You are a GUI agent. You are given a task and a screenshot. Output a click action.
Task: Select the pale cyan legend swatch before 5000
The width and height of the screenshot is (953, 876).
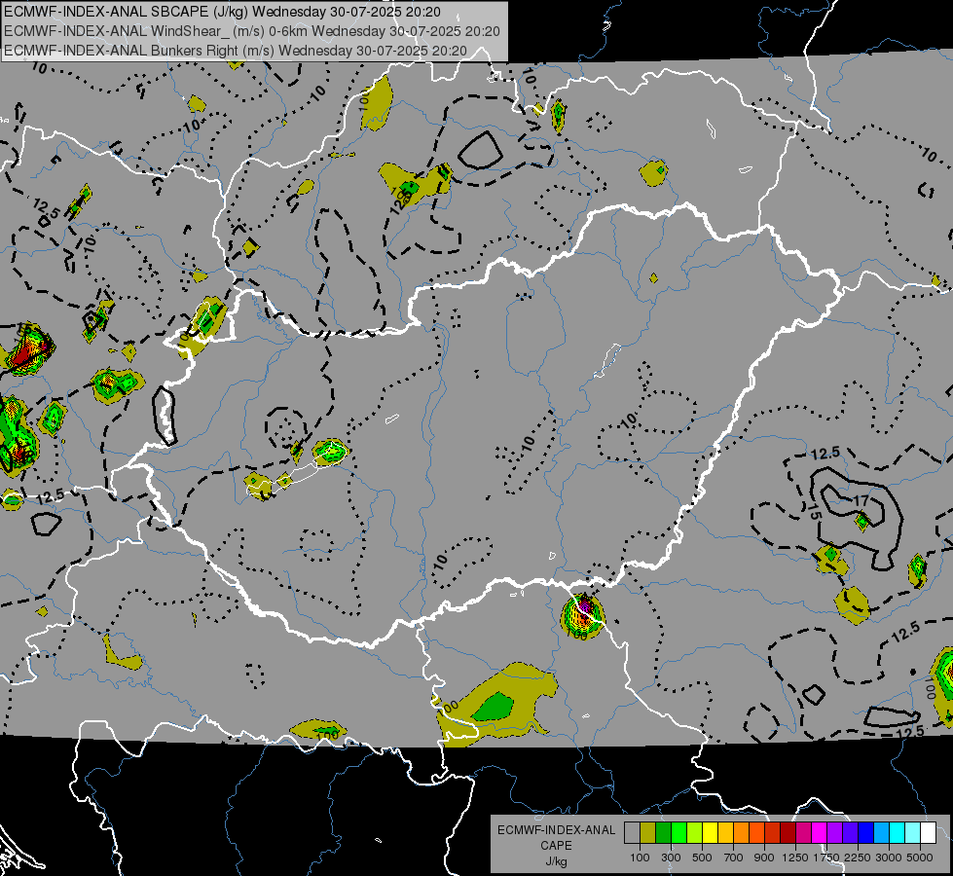913,833
